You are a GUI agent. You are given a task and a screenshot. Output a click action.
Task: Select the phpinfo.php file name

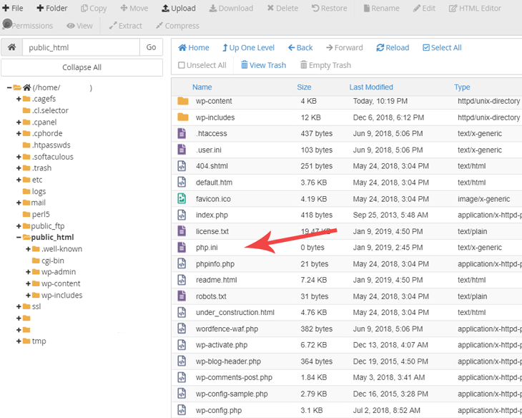pos(215,264)
